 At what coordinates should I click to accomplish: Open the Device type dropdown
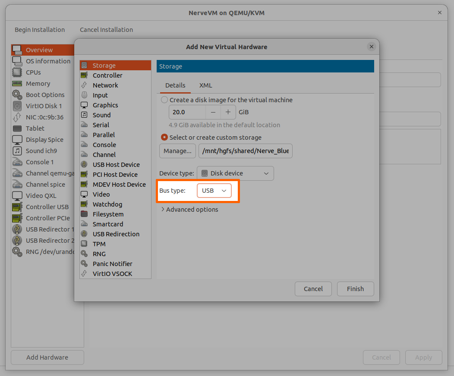coord(235,173)
